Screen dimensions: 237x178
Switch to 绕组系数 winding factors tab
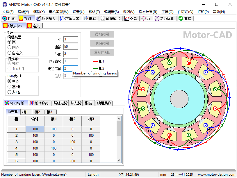click(x=104, y=103)
